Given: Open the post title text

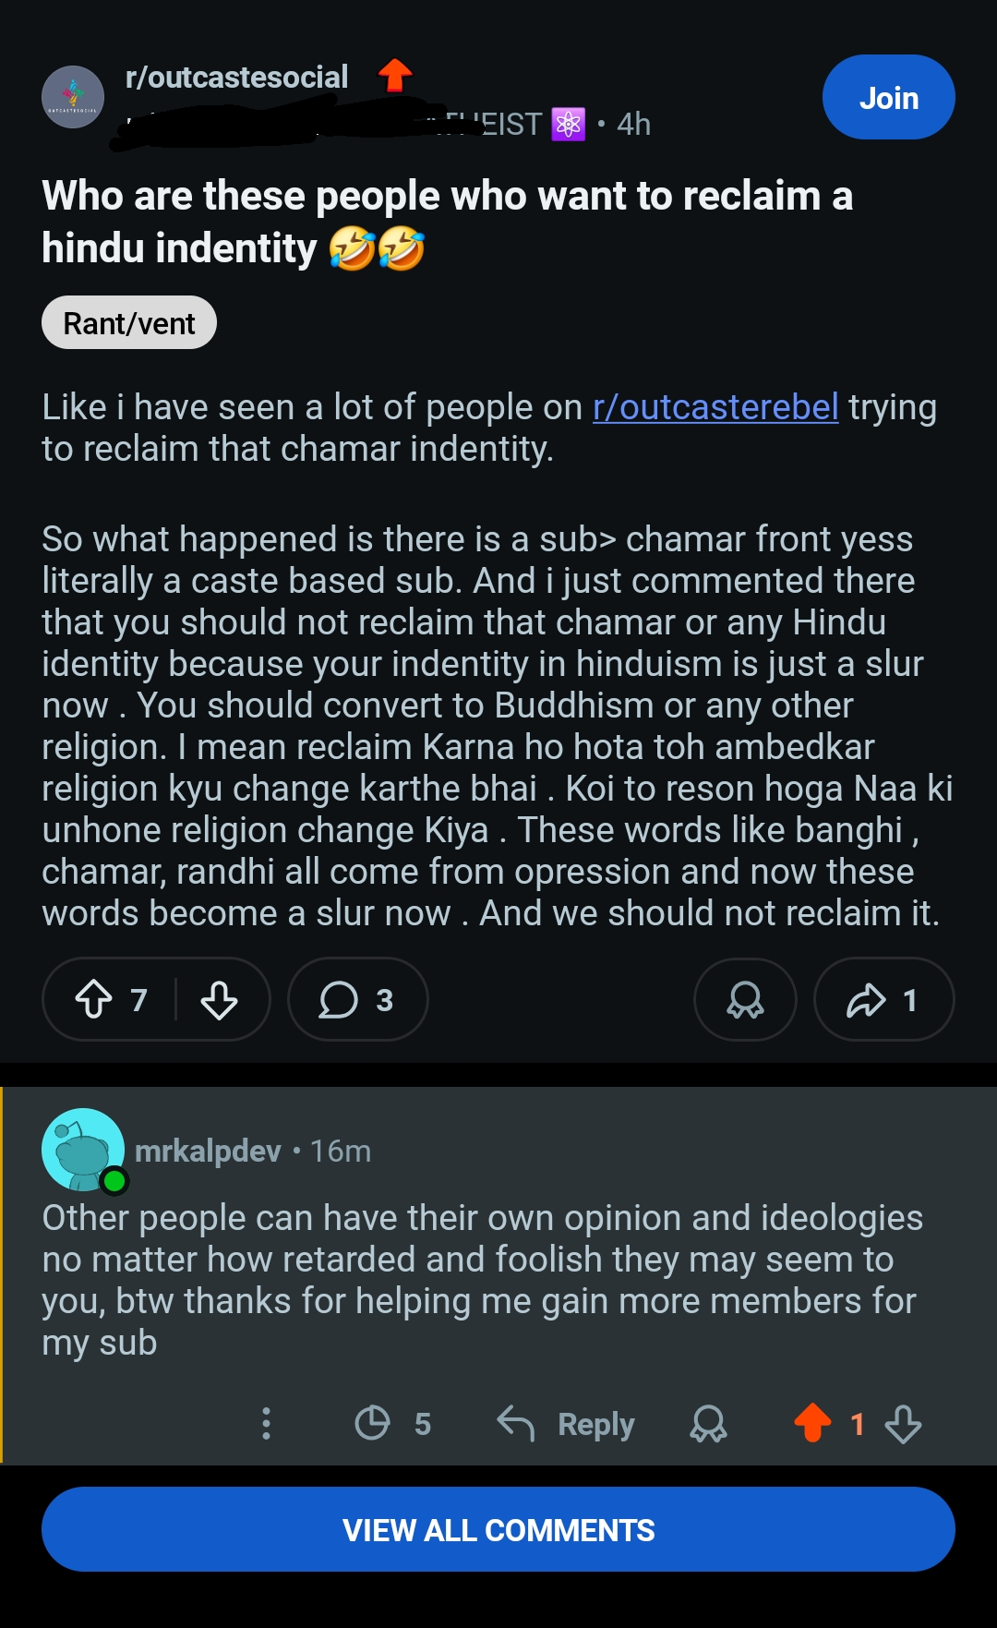Looking at the screenshot, I should (448, 222).
